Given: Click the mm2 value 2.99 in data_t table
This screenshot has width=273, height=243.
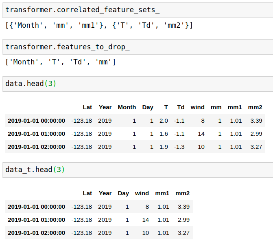Looking at the screenshot, I should coord(183,220).
